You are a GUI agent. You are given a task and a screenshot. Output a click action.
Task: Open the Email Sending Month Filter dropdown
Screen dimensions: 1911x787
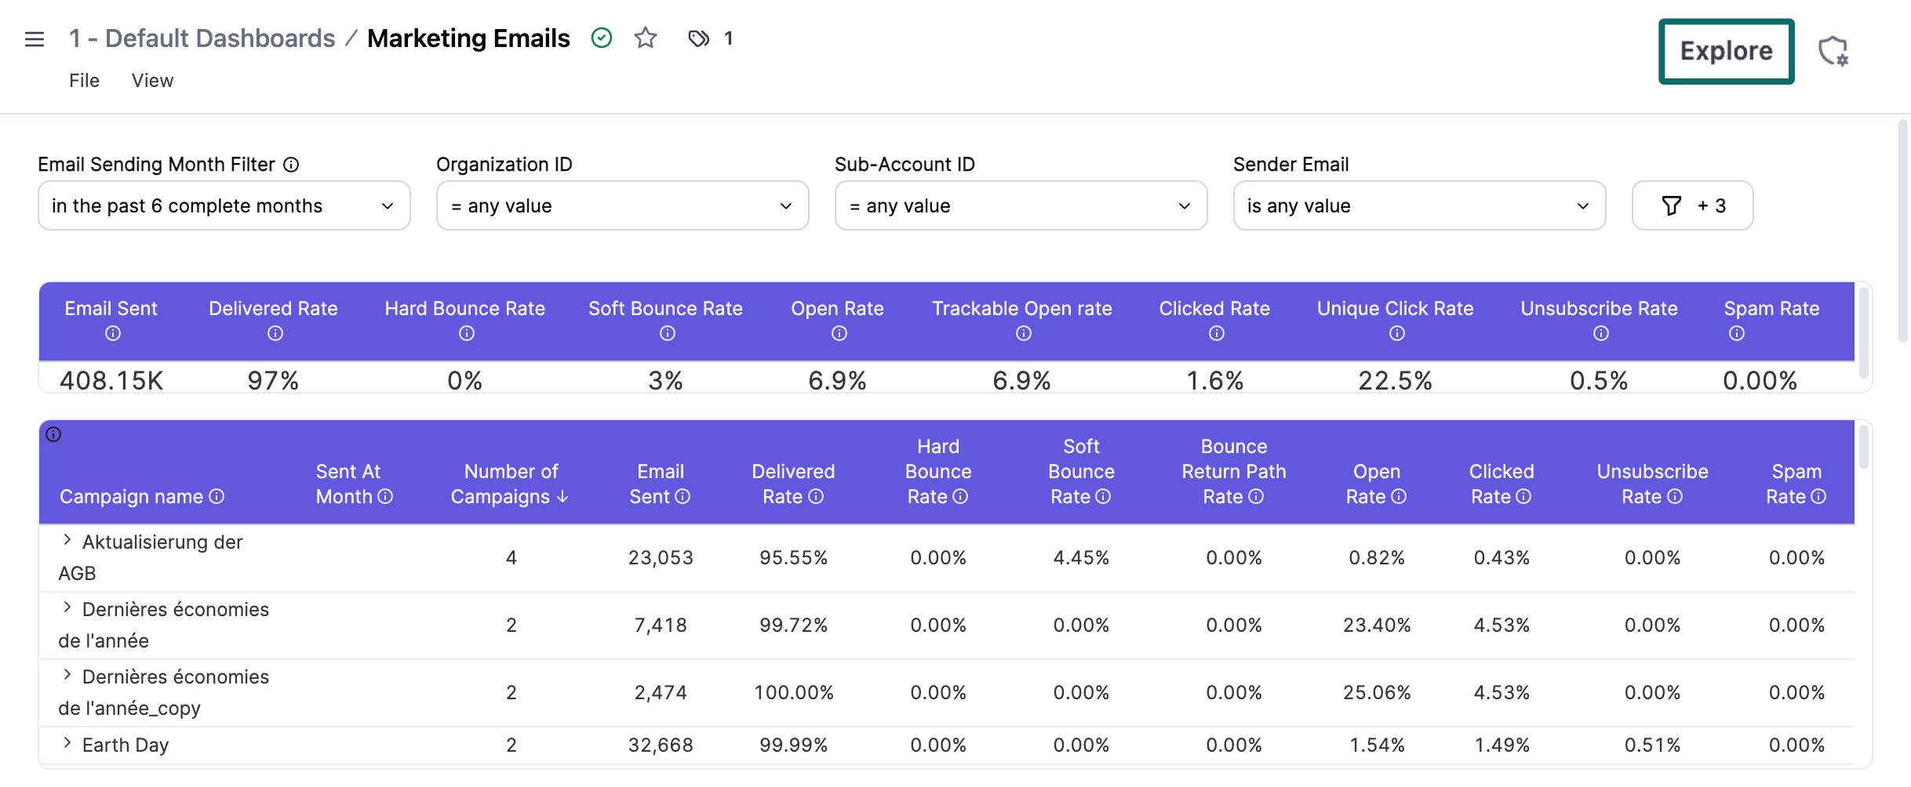pyautogui.click(x=223, y=205)
